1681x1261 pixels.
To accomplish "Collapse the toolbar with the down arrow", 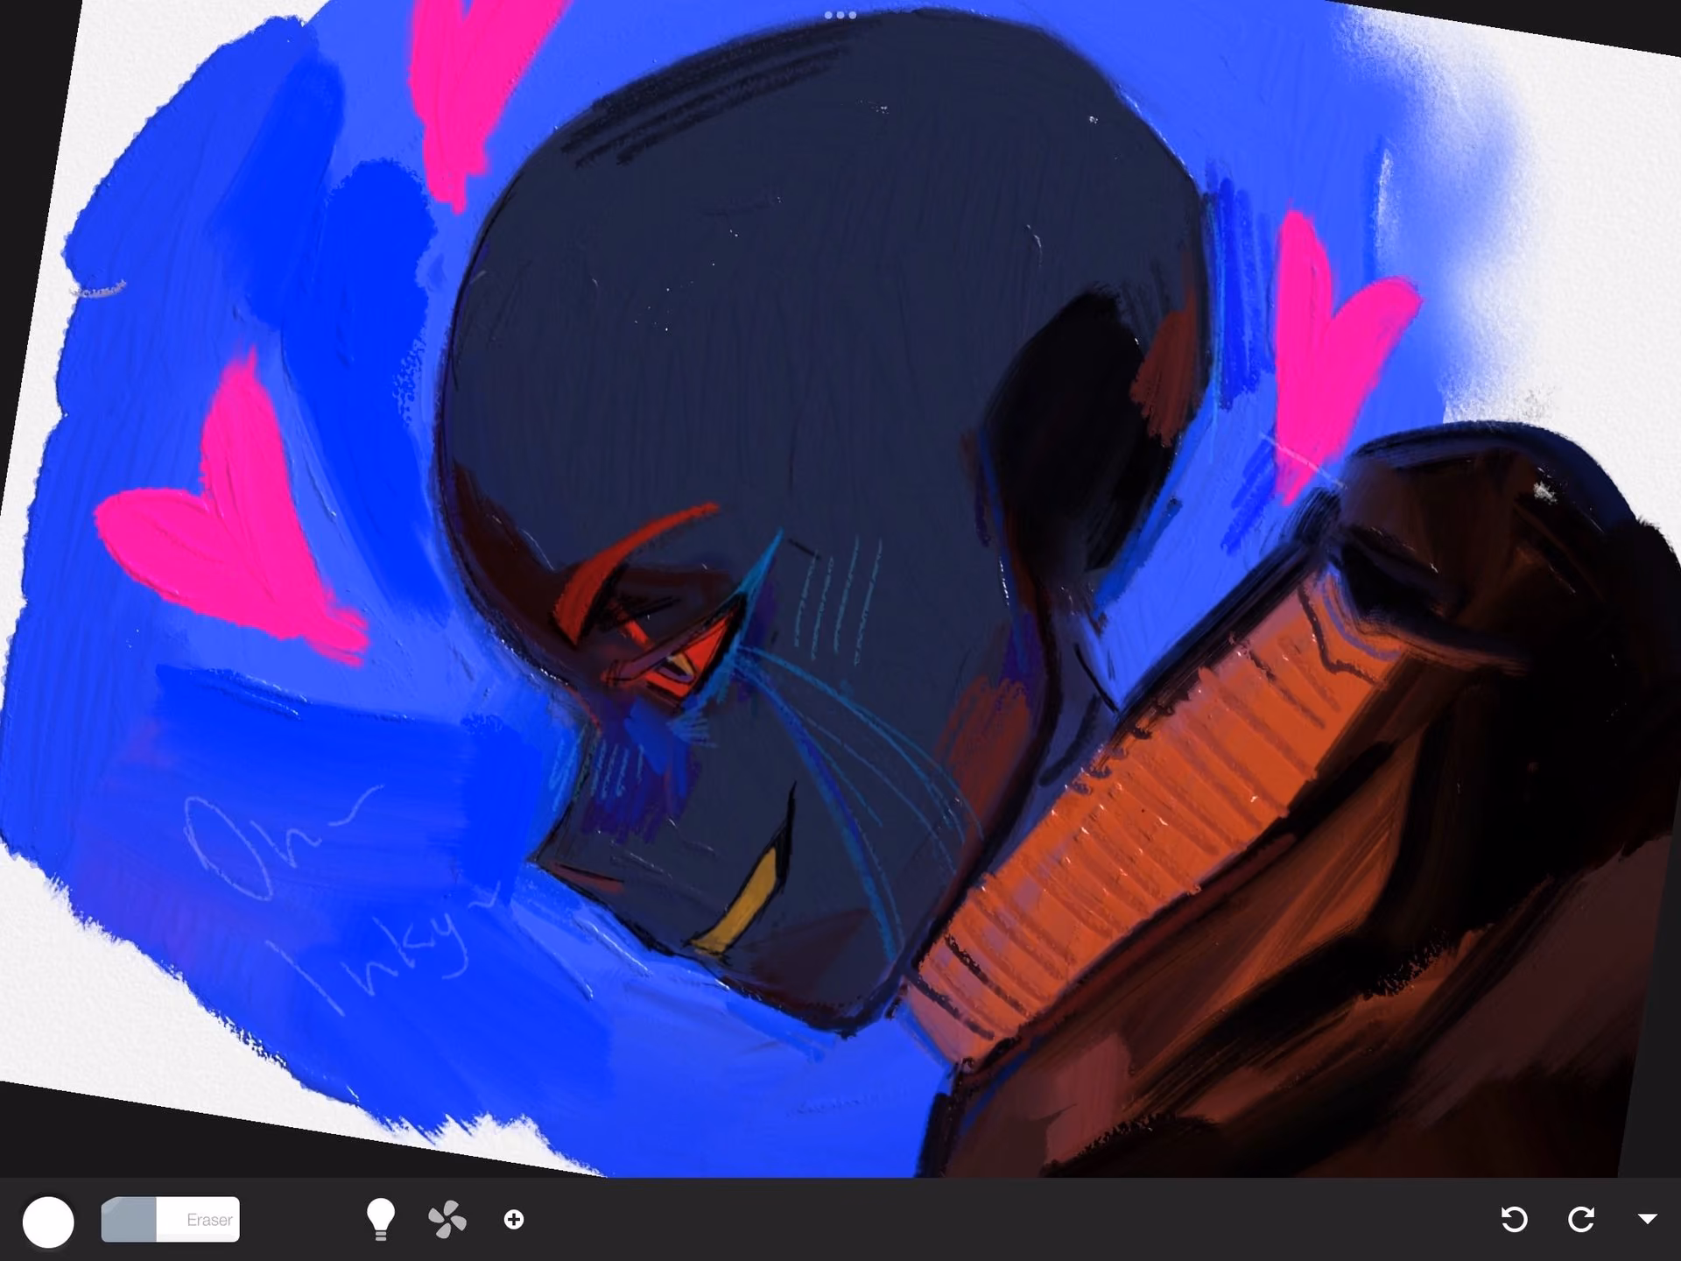I will coord(1648,1219).
